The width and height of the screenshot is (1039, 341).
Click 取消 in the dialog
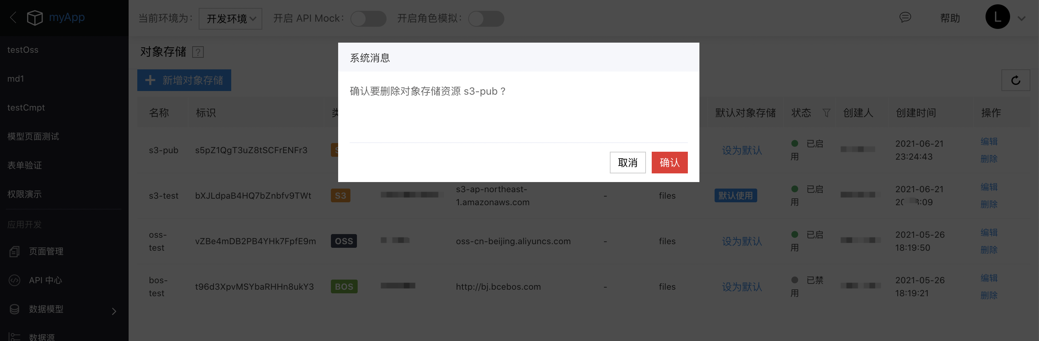click(628, 163)
